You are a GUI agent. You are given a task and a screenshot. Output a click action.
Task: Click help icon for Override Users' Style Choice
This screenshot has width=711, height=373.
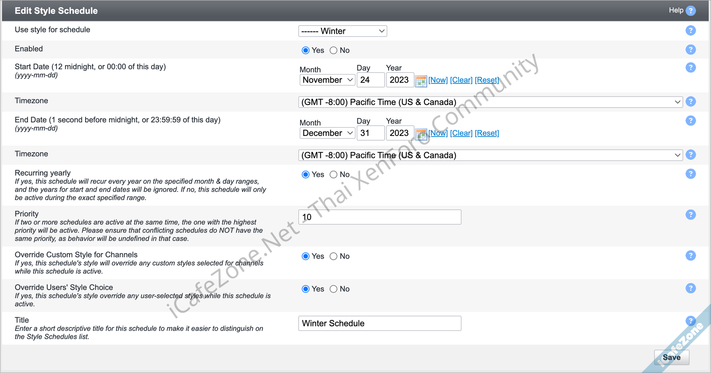(690, 288)
